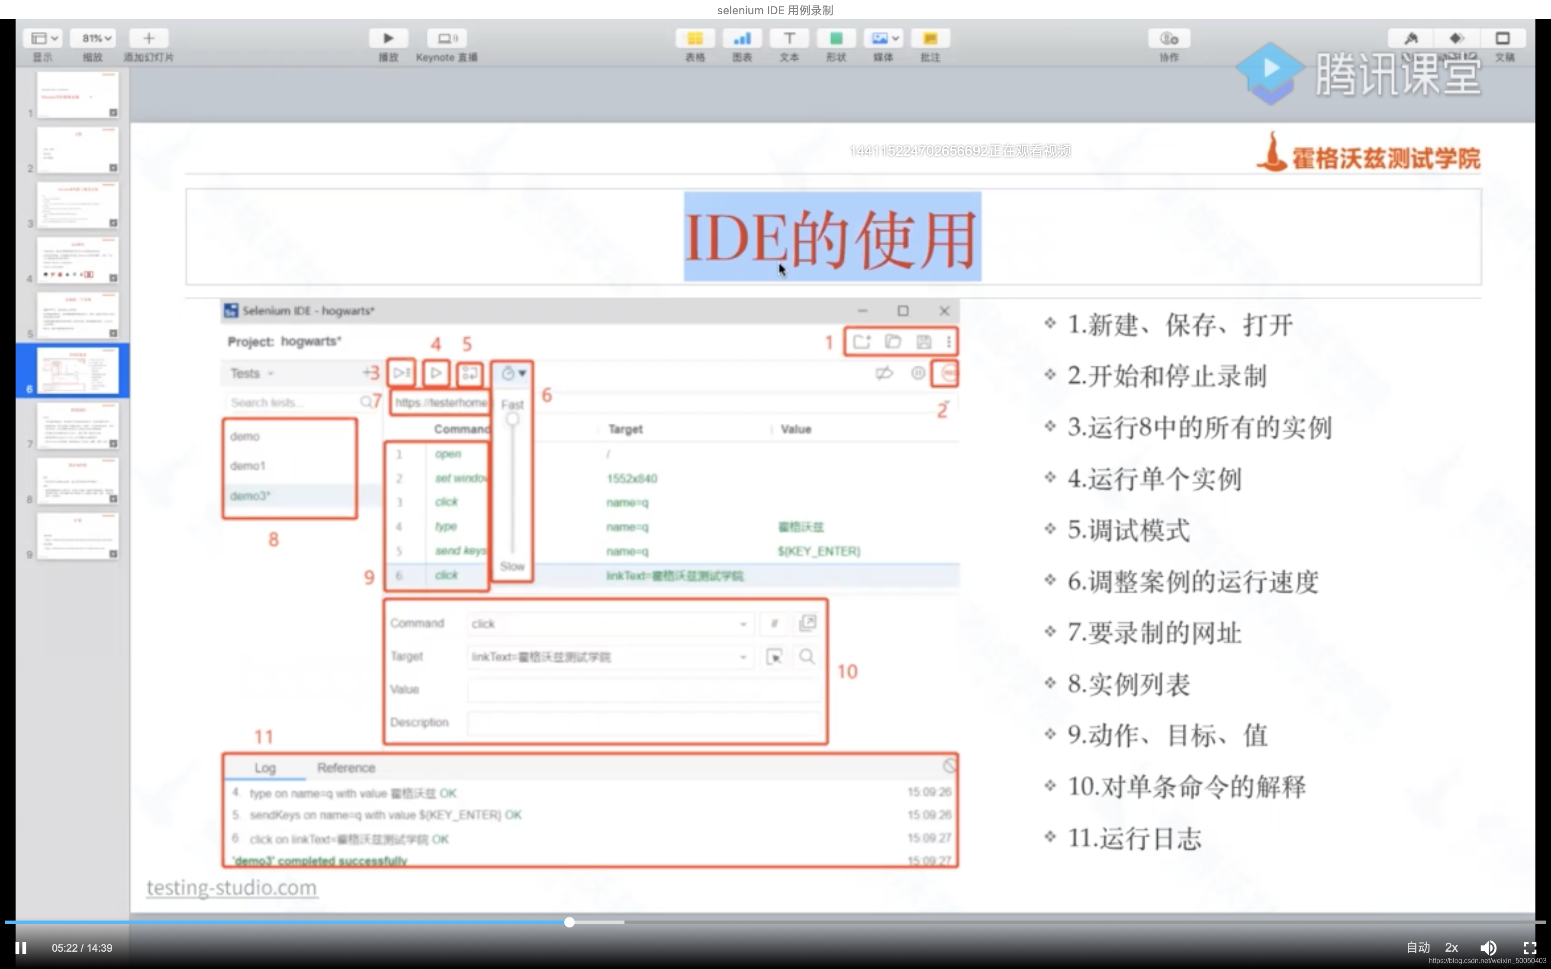Select slide 2 thumbnail in navigator
The width and height of the screenshot is (1551, 969).
click(77, 150)
